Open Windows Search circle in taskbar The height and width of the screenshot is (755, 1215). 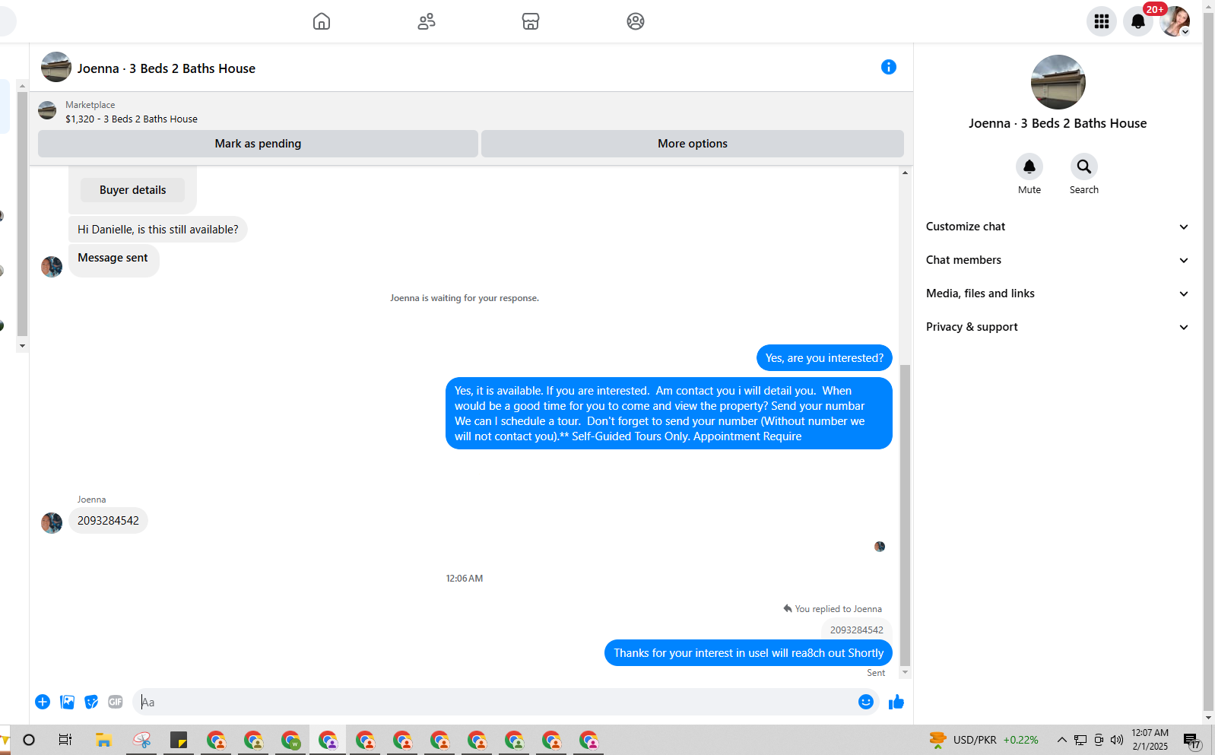[29, 740]
